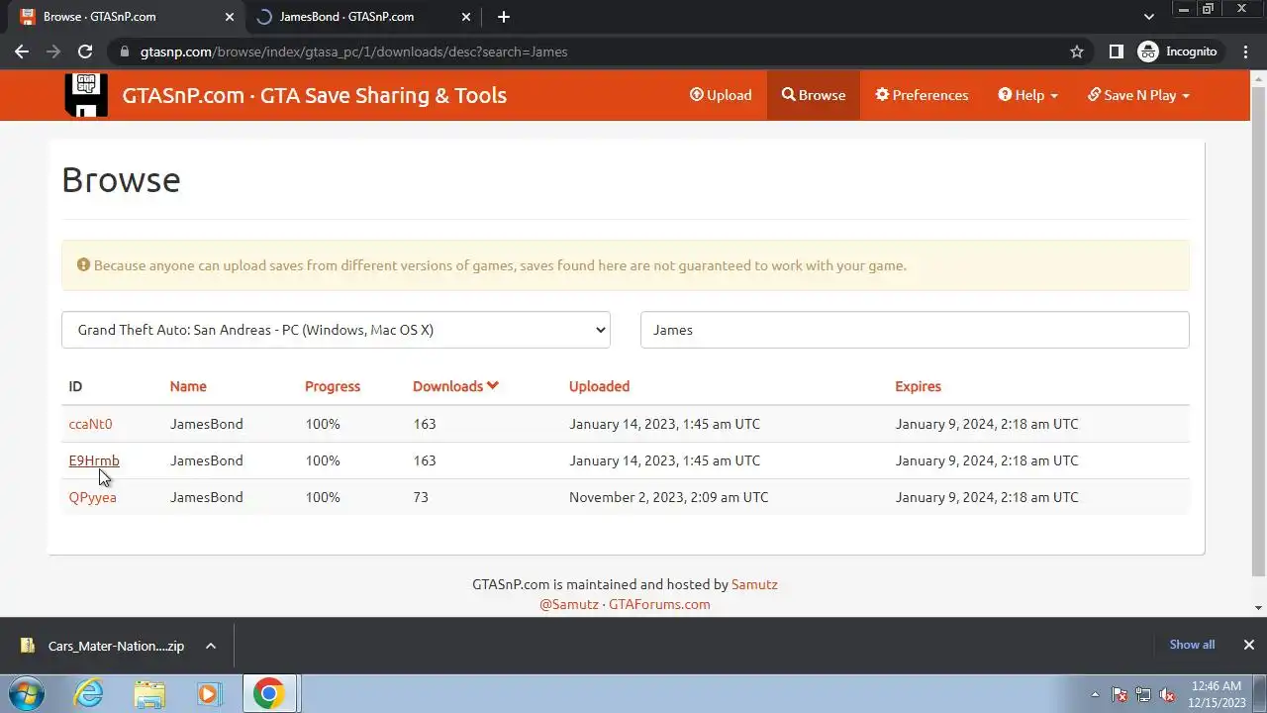Click the GTASnP floppy disk logo

click(86, 95)
